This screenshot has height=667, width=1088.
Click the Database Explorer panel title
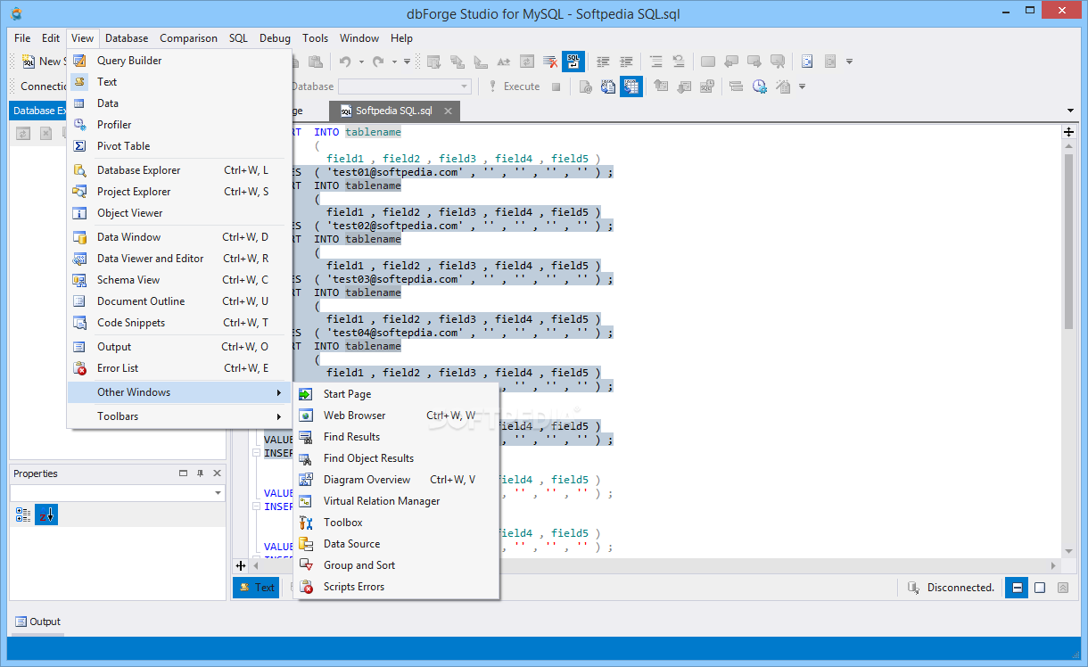click(x=37, y=111)
